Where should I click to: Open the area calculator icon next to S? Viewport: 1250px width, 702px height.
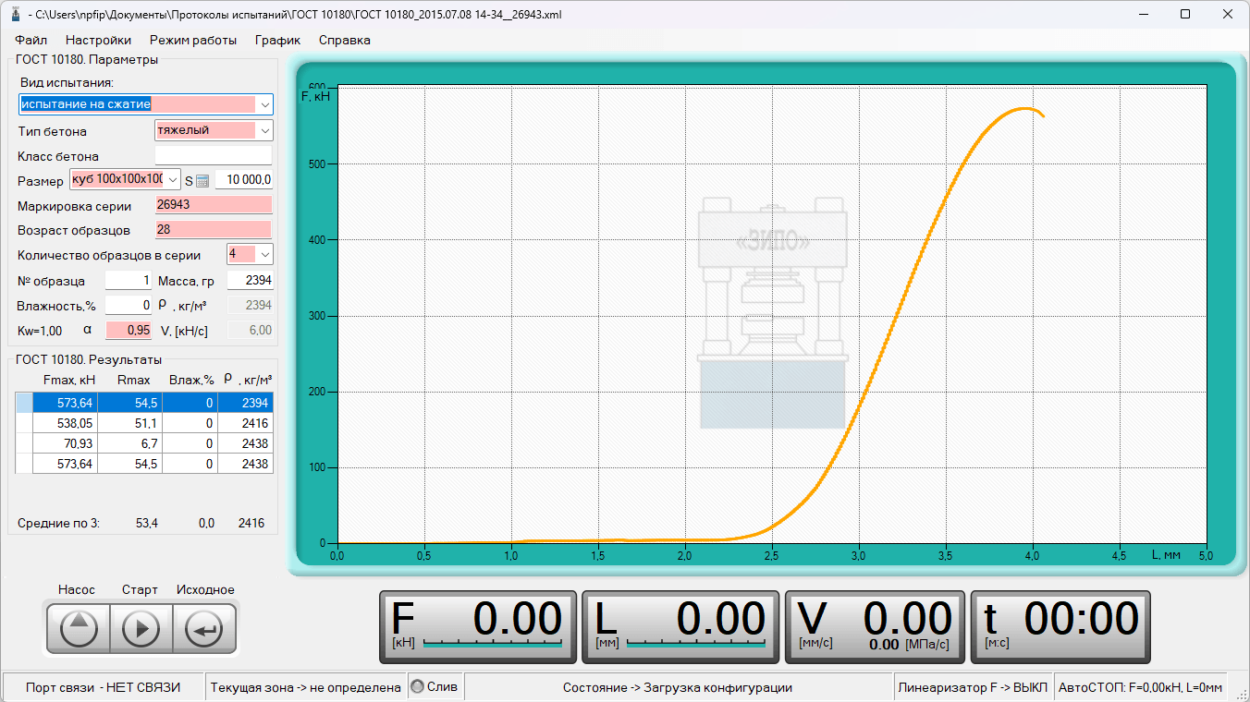point(202,181)
